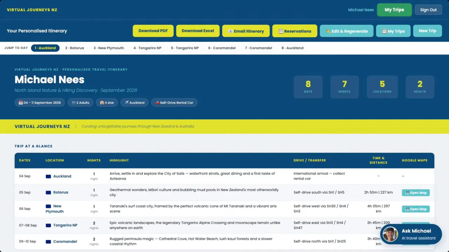Jump to day 2 Rotorua
449x252 pixels.
tap(74, 48)
